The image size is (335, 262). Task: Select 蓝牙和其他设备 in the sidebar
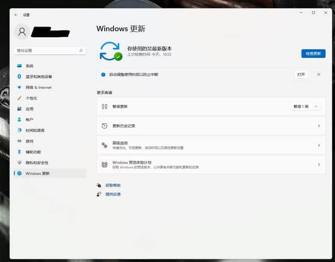point(50,77)
